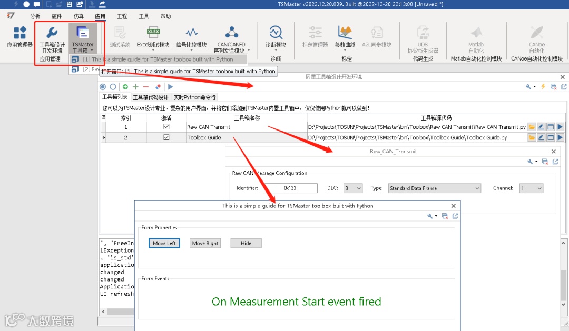The height and width of the screenshot is (331, 569).
Task: Open the TSMaster 工具箱 dropdown
Action: pyautogui.click(x=82, y=40)
